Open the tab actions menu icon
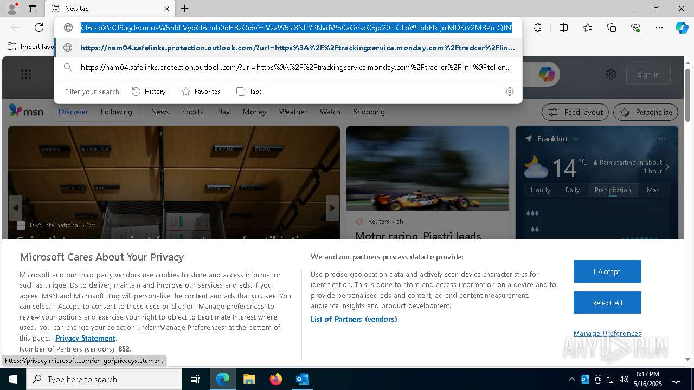The height and width of the screenshot is (390, 694). click(33, 9)
